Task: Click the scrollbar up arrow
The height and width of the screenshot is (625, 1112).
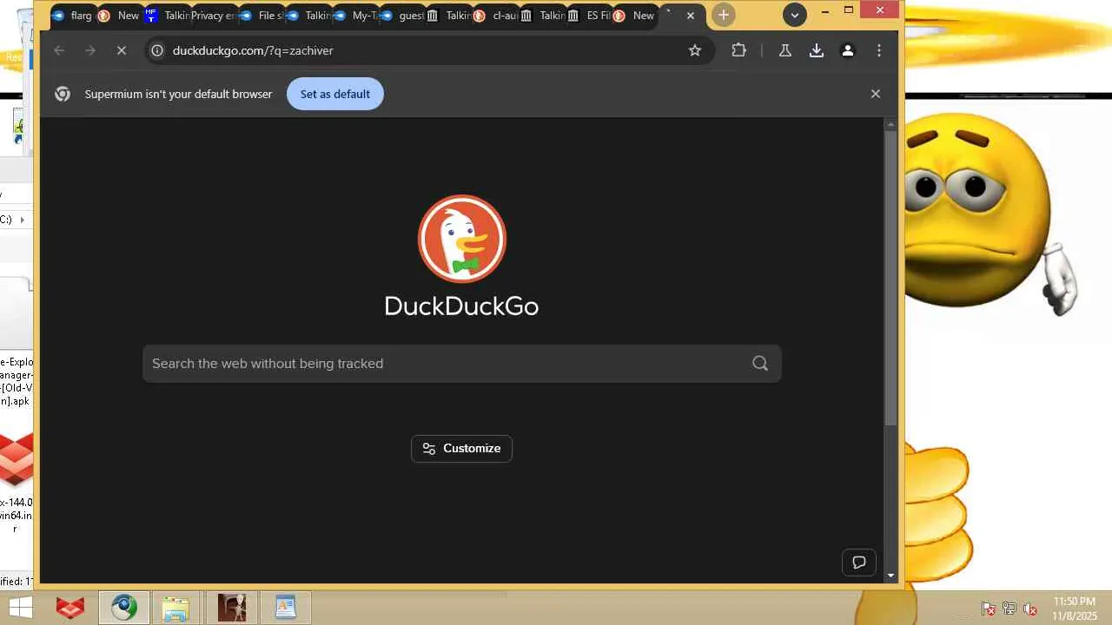Action: pyautogui.click(x=890, y=125)
